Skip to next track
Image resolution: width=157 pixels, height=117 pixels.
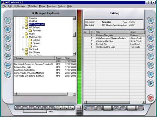(52, 108)
